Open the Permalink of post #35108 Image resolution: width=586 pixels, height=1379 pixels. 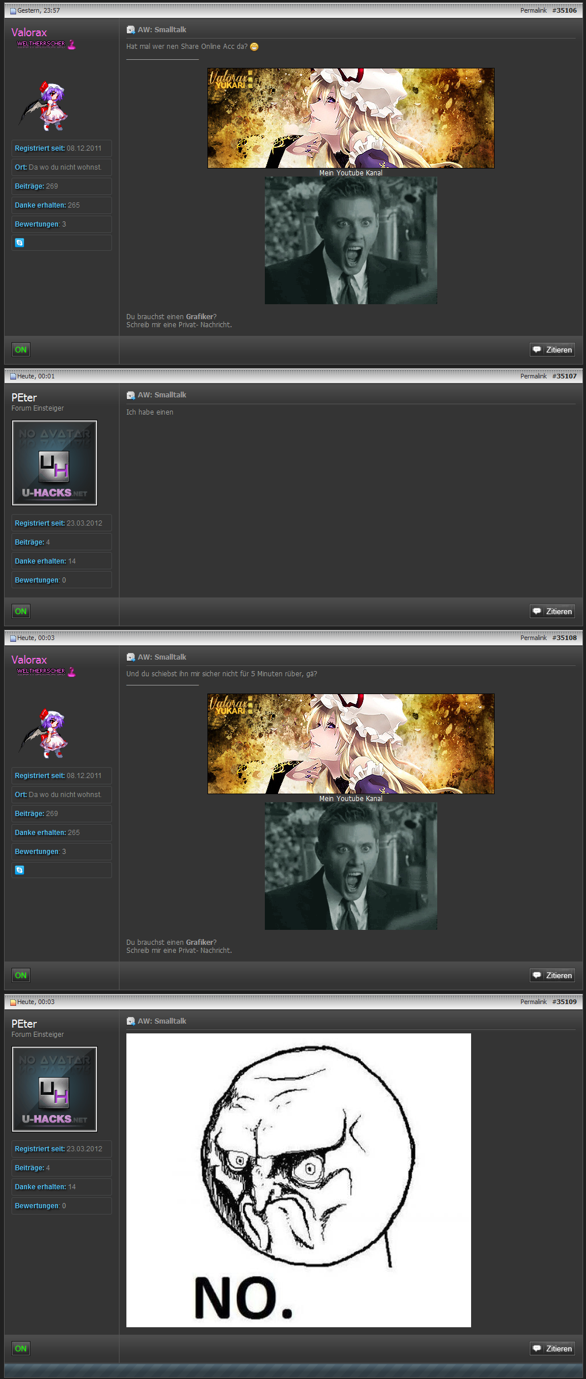point(533,638)
